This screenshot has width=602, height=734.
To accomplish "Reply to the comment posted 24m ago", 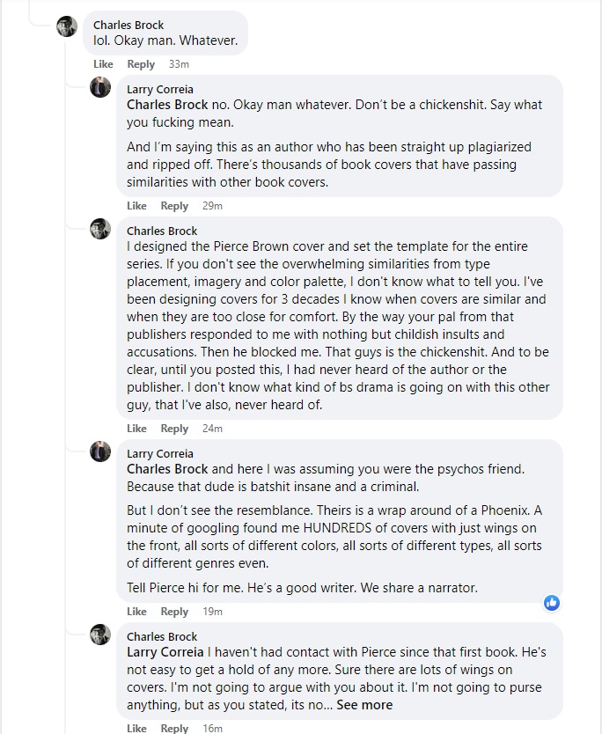I will 174,429.
